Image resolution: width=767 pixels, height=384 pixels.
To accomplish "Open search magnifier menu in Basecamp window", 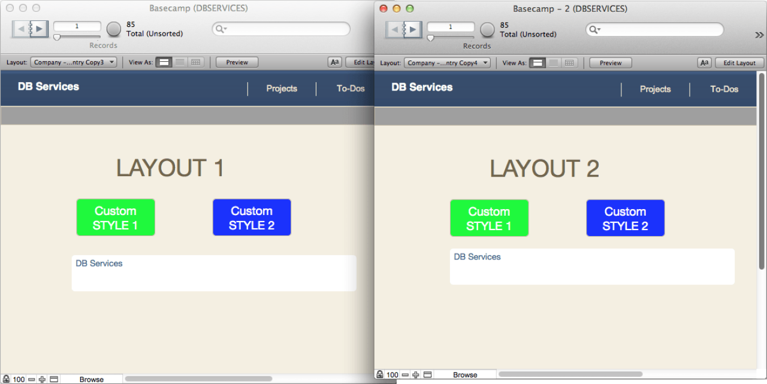I will point(221,29).
